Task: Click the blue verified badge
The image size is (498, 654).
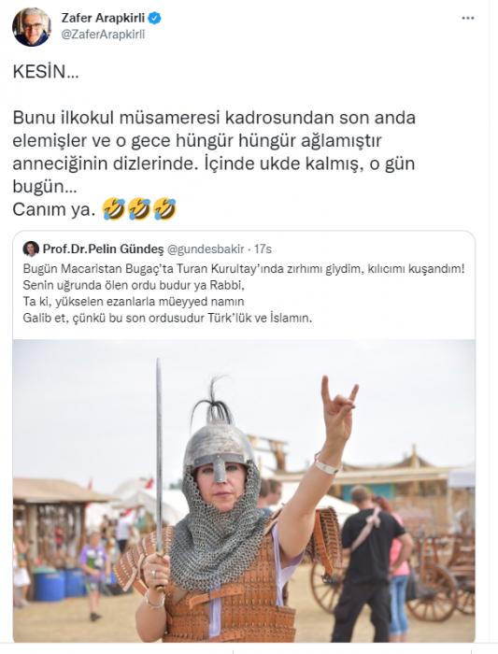Action: [x=155, y=19]
